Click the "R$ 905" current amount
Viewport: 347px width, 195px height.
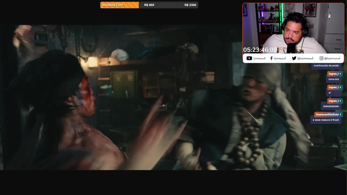149,5
